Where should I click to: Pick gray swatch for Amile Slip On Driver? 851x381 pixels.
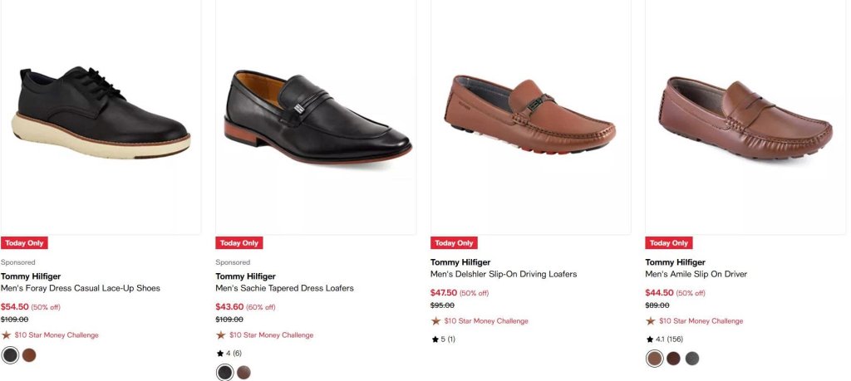click(x=692, y=359)
